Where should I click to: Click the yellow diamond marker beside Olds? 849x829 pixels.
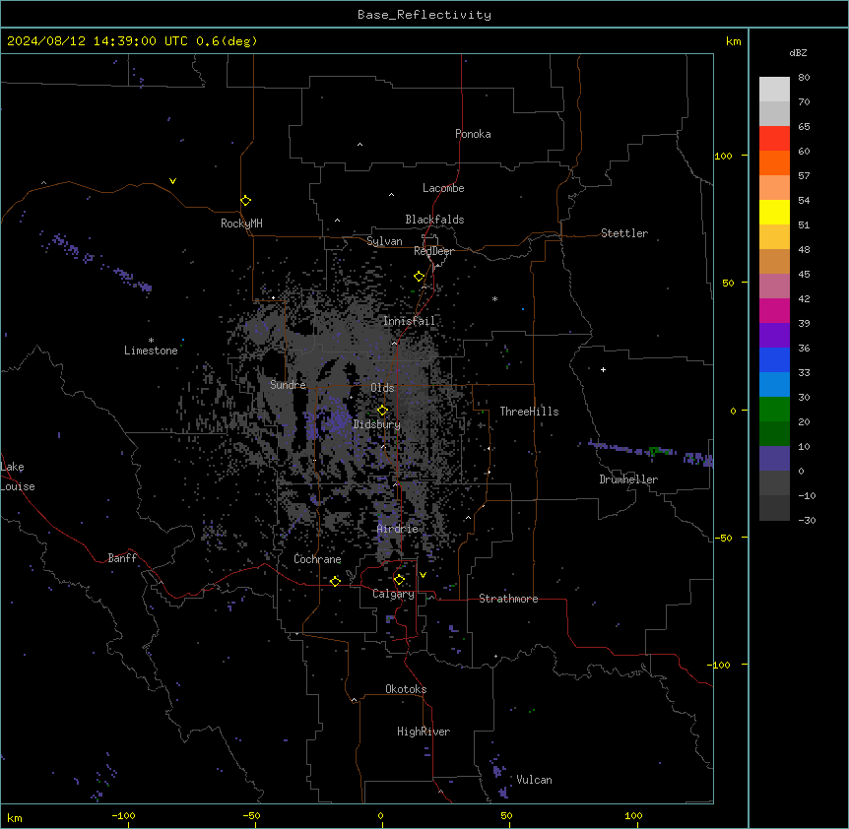click(382, 411)
